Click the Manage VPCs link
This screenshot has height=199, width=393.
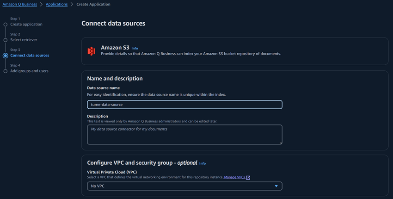pos(234,177)
